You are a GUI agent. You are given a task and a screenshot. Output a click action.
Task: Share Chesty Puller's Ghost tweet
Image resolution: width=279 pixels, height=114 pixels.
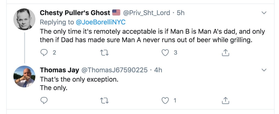click(x=225, y=53)
